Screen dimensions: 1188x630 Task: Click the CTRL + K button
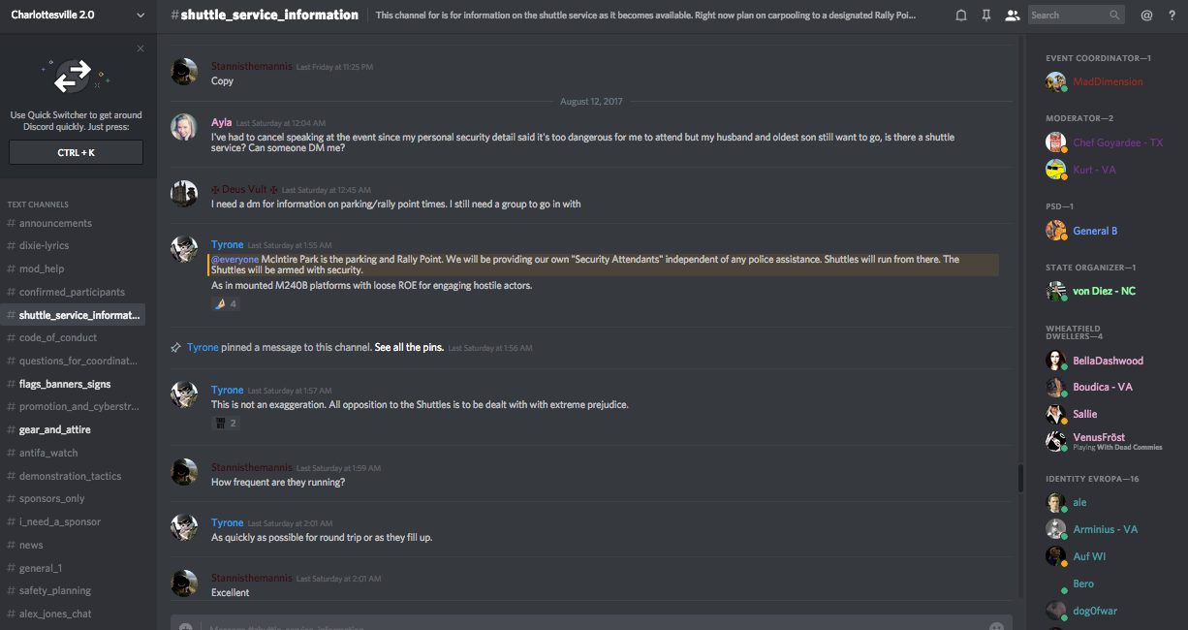76,152
